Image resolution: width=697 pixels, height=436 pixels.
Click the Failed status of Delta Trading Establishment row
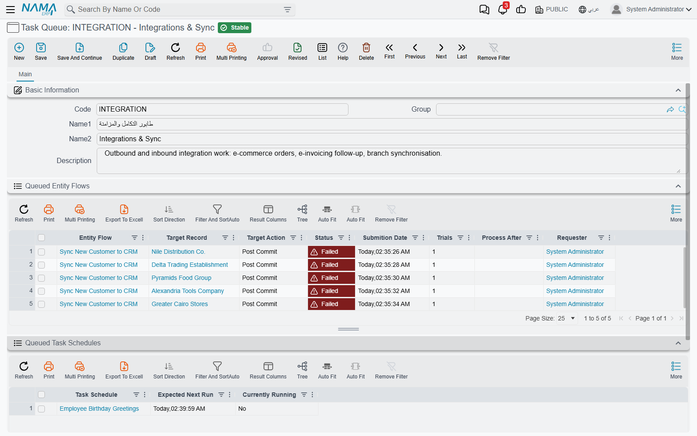tap(332, 265)
